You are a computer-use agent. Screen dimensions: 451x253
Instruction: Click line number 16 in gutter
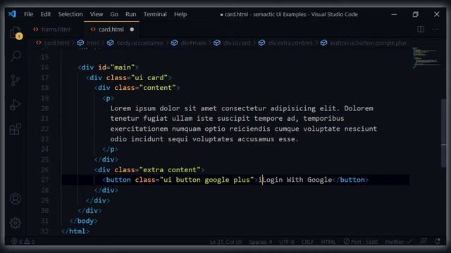click(45, 67)
